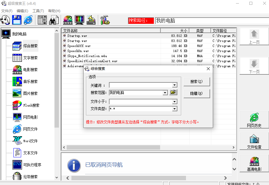Image resolution: width=269 pixels, height=185 pixels.
Task: Click the file list horizontal scrollbar thumb
Action: coord(113,147)
